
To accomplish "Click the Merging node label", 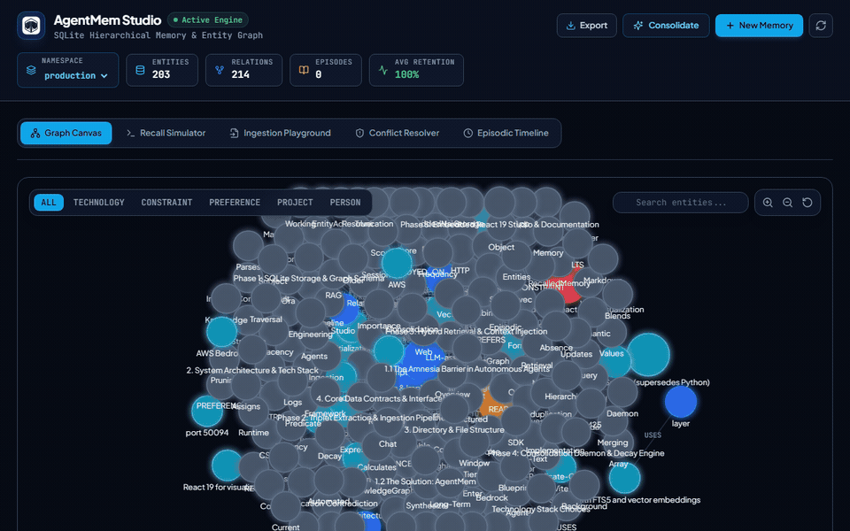I will pos(613,442).
